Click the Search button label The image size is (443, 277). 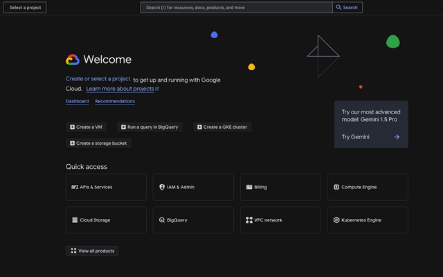[x=350, y=8]
